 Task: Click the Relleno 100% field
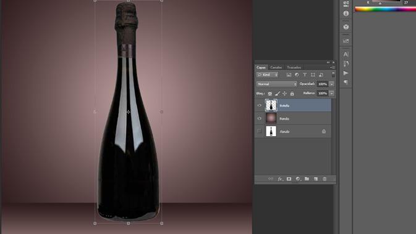coord(323,94)
